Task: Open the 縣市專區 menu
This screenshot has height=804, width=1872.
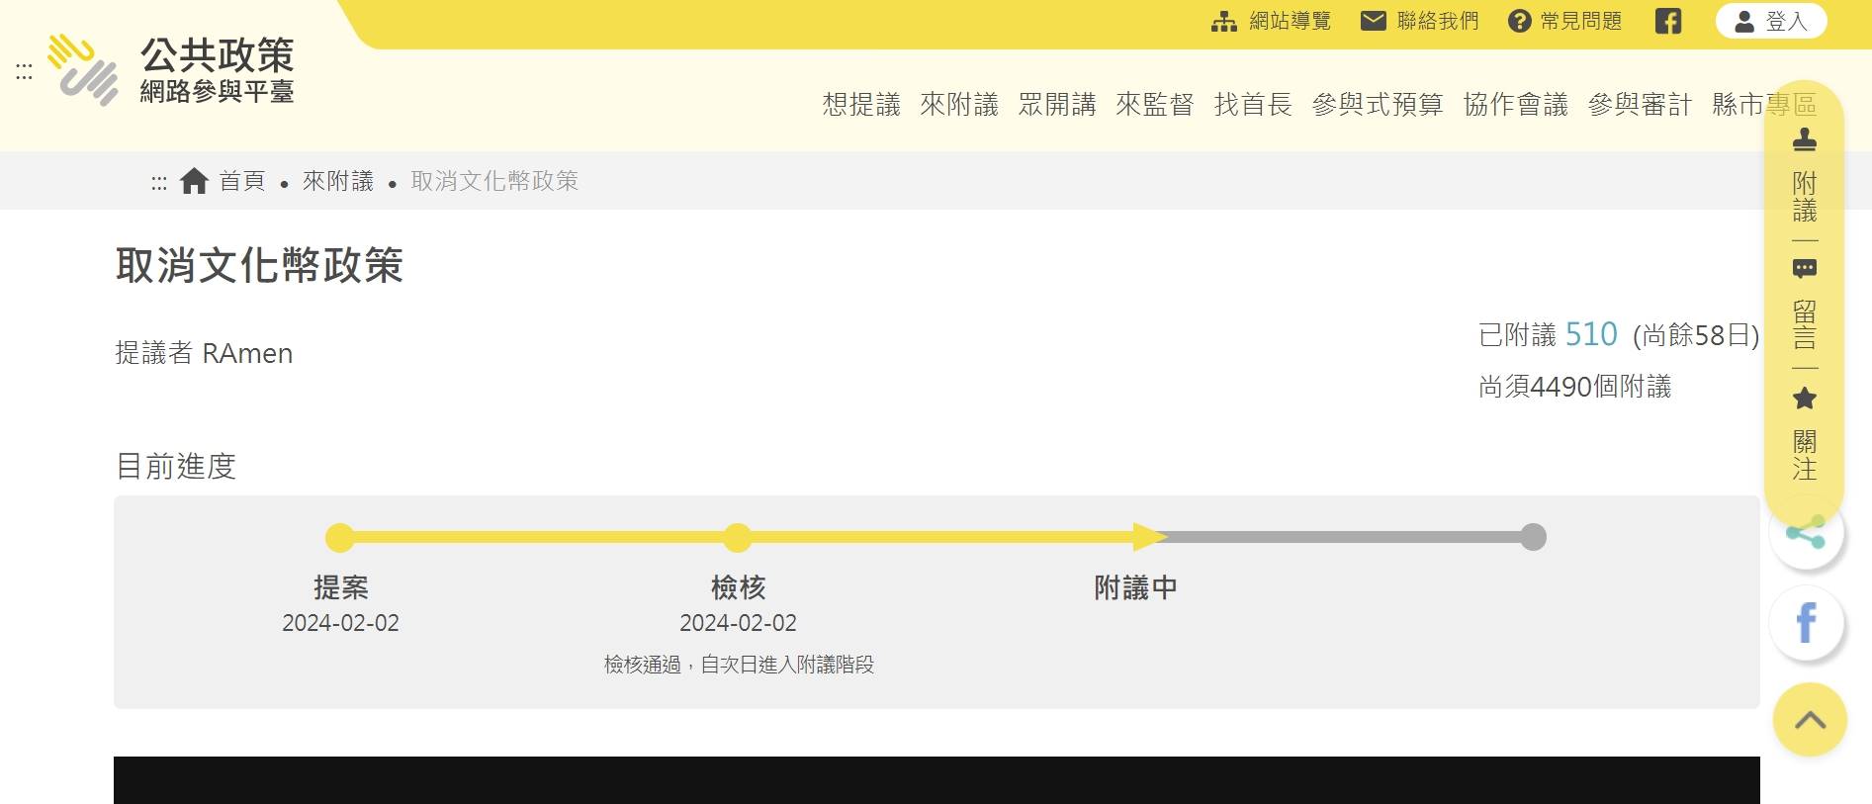Action: (x=1764, y=104)
